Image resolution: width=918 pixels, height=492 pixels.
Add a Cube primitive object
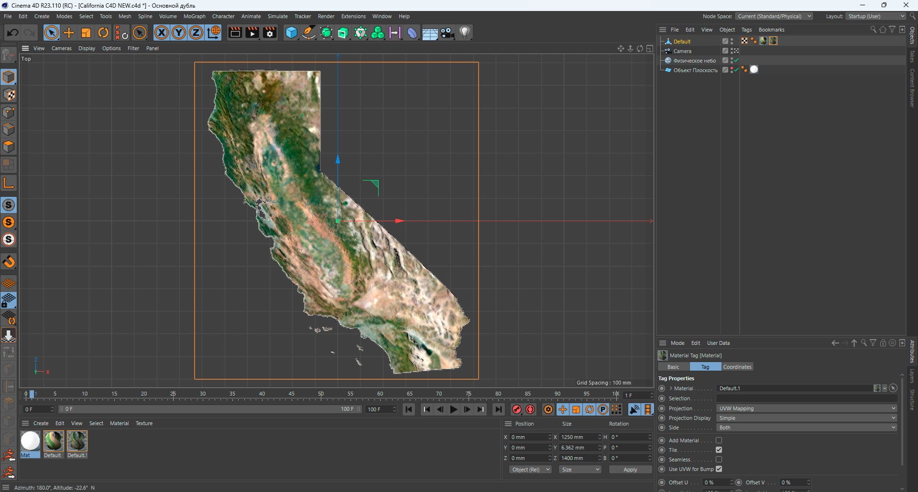[x=291, y=32]
